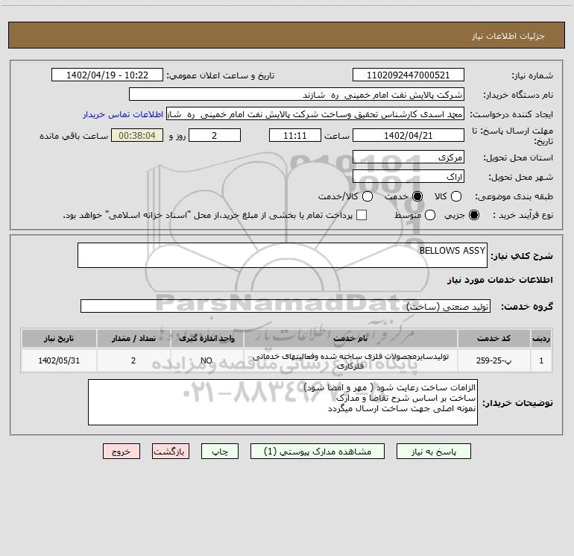Image resolution: width=574 pixels, height=556 pixels.
Task: Click the اطلاعات خدمات مورد نیاز heading
Action: (x=500, y=280)
